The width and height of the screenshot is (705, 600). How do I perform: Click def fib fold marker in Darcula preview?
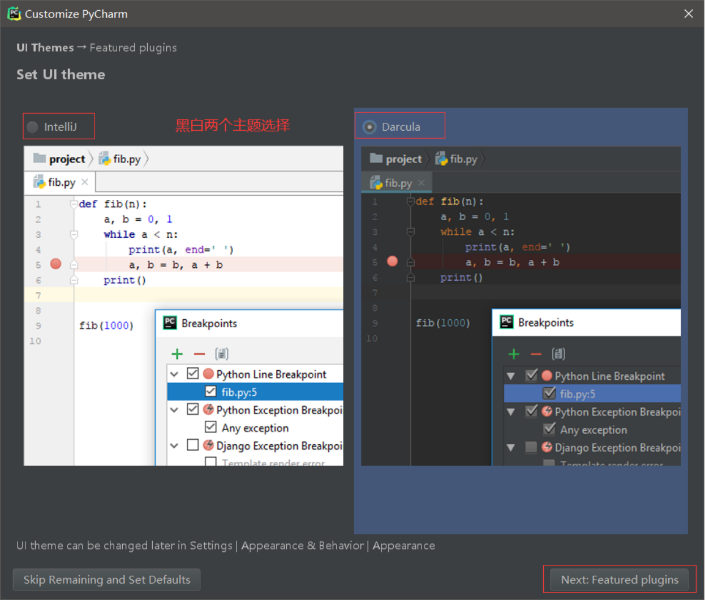411,202
